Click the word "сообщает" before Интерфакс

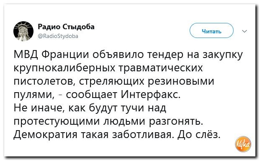(x=91, y=95)
